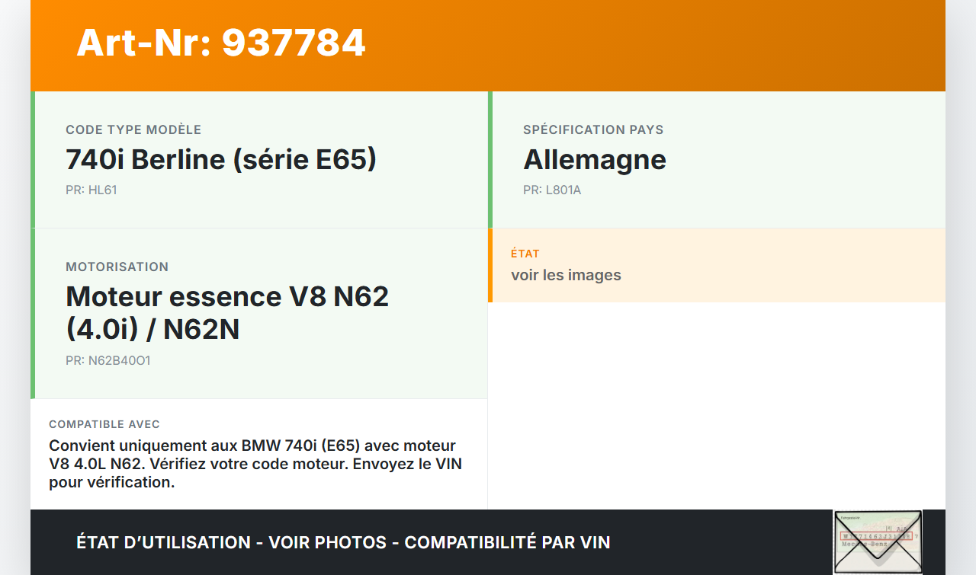Click the orange accent bar beside ÉTAT
The image size is (976, 575).
490,265
